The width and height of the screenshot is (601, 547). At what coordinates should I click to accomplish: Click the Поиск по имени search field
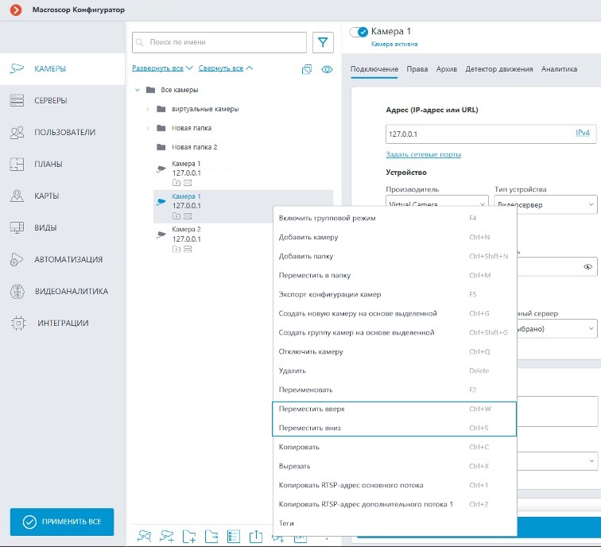pyautogui.click(x=219, y=42)
